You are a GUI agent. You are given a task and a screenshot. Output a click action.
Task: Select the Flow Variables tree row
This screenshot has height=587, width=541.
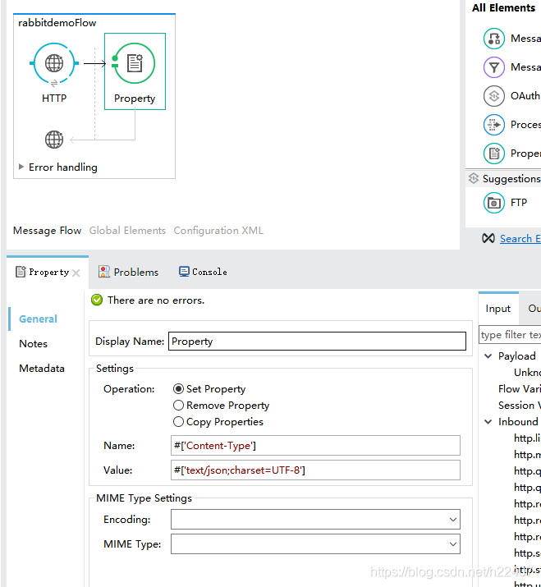[520, 389]
